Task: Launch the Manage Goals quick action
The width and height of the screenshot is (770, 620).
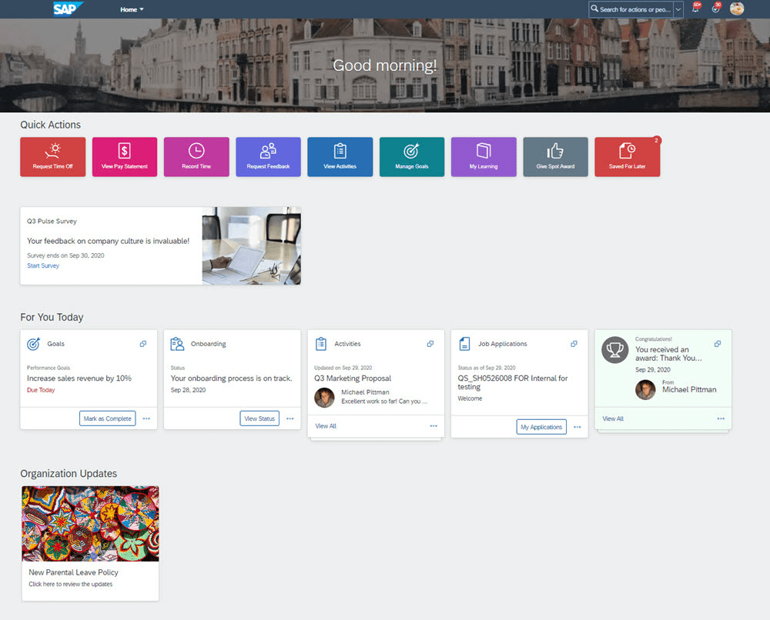Action: [411, 156]
